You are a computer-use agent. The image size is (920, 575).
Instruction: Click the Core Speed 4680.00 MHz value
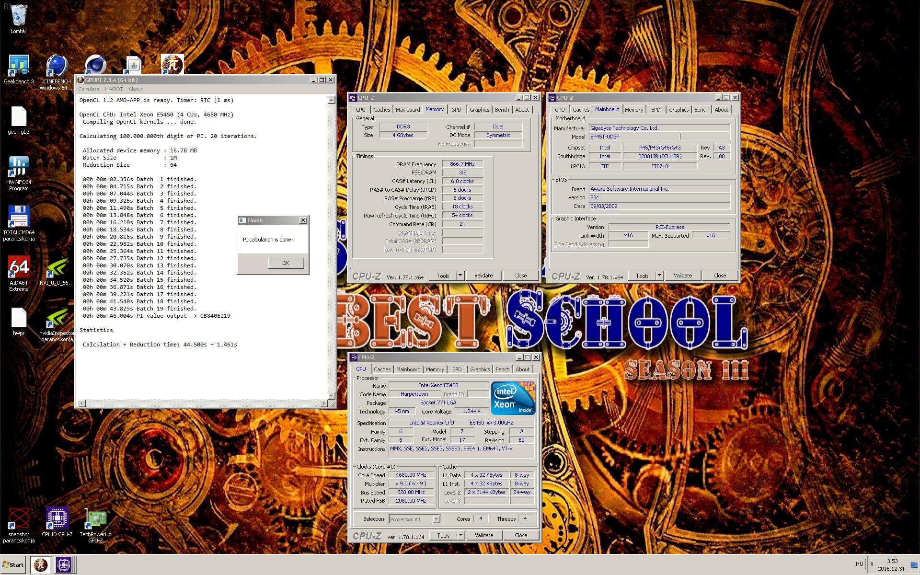(411, 475)
